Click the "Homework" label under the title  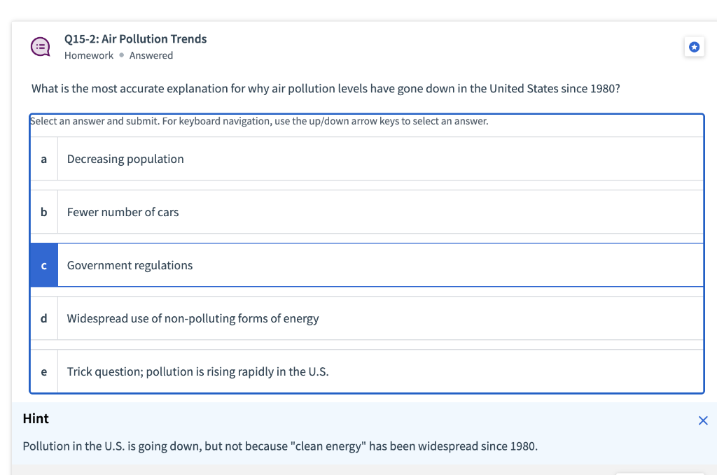pyautogui.click(x=88, y=55)
